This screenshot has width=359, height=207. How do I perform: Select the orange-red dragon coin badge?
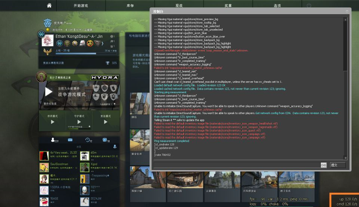(90, 43)
